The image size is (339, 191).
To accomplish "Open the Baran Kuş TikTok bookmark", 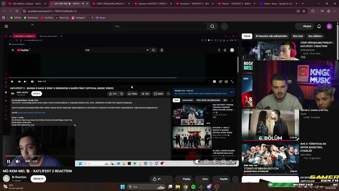I will (62, 18).
